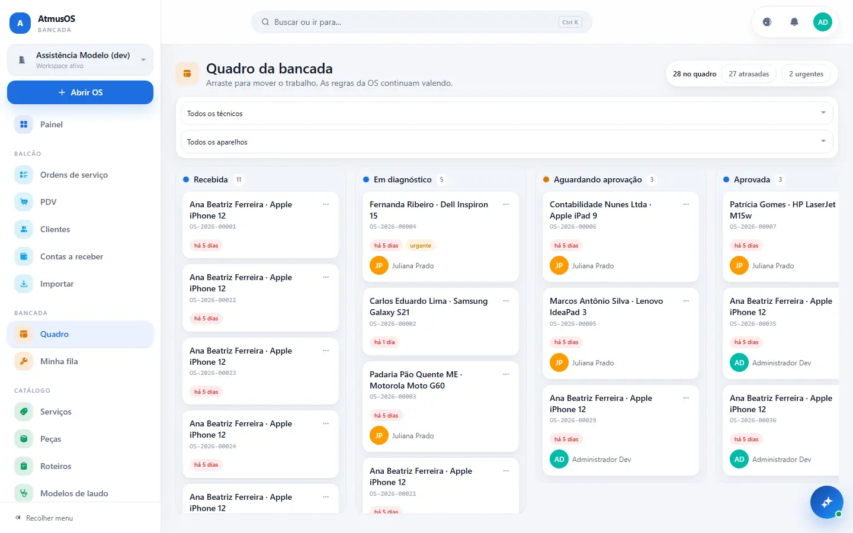Filter by 27 atrasadas chip
Screen dimensions: 853x533
(749, 74)
